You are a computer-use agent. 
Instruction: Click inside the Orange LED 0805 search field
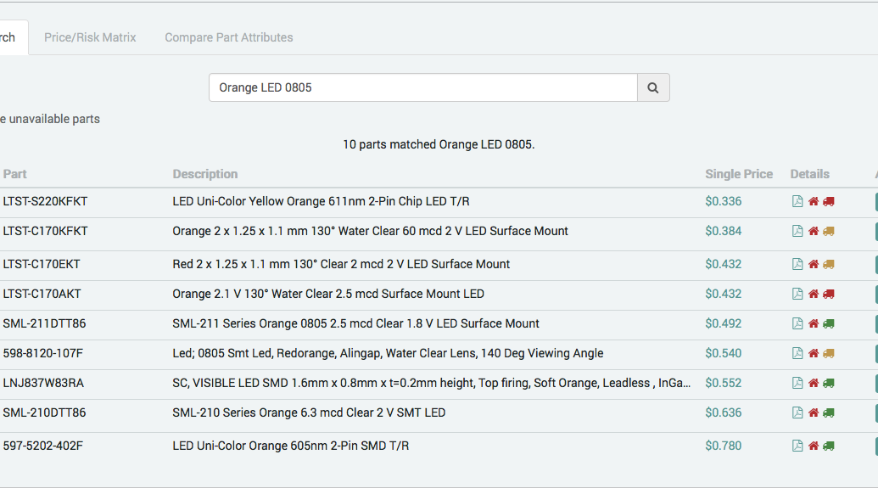[x=422, y=87]
